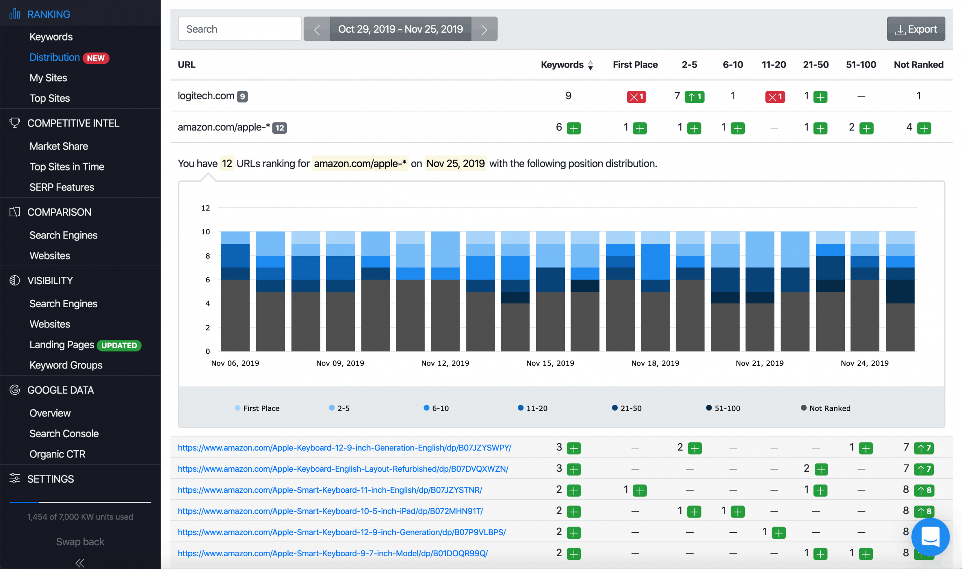Open Apple-Smart-Keyboard-9-7-inch-Model link

coord(333,553)
